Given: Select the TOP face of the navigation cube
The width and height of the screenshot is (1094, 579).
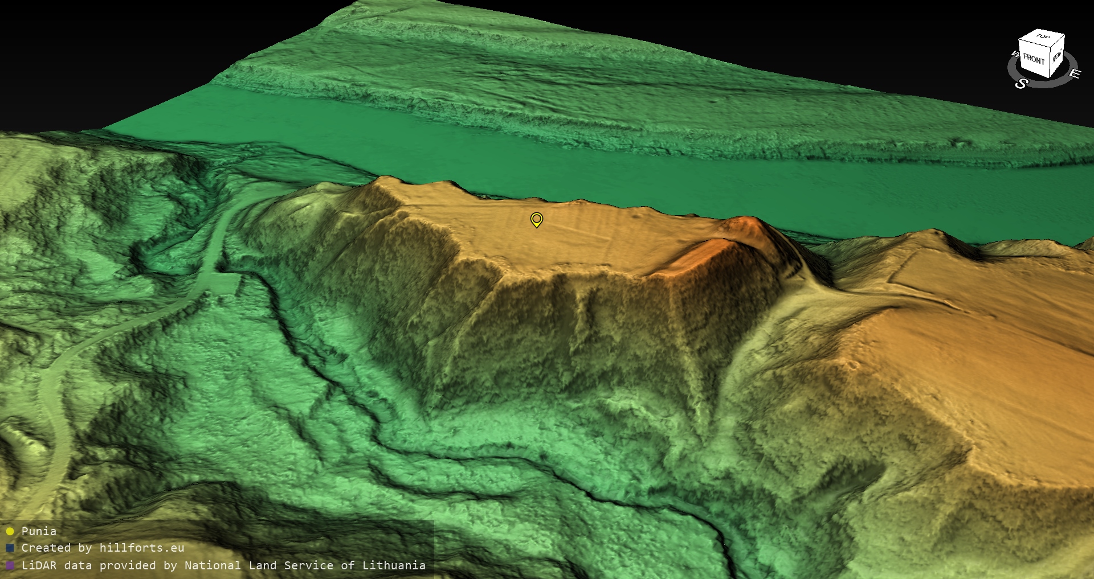Looking at the screenshot, I should (1043, 37).
